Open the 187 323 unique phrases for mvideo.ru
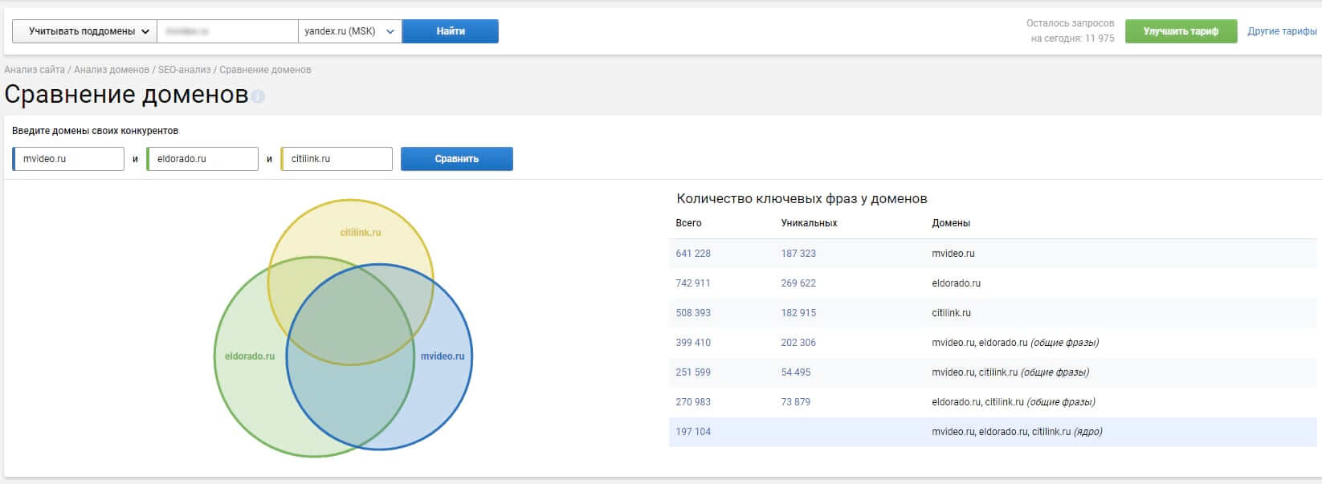Viewport: 1322px width, 484px height. click(798, 254)
